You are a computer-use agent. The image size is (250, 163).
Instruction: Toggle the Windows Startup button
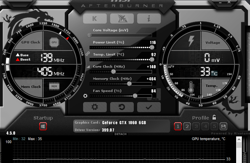pos(43,127)
